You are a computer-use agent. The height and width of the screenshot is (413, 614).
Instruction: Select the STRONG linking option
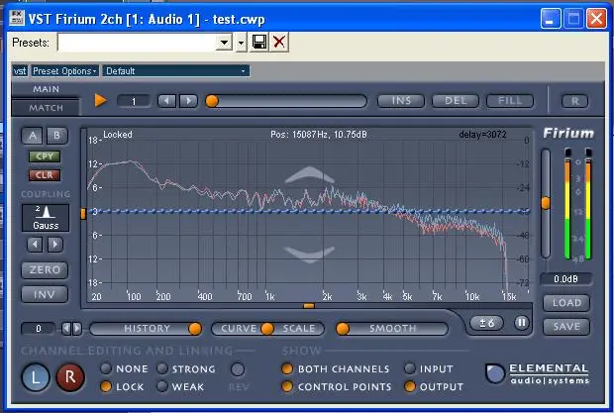[162, 368]
